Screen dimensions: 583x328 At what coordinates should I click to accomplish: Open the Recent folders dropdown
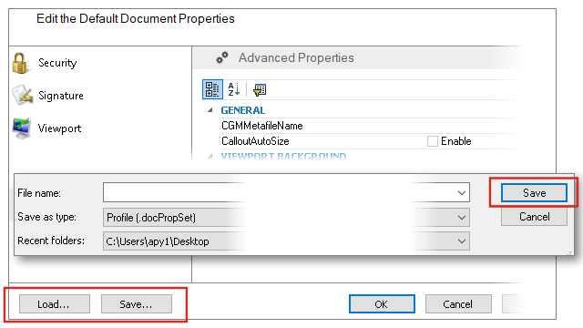[462, 241]
